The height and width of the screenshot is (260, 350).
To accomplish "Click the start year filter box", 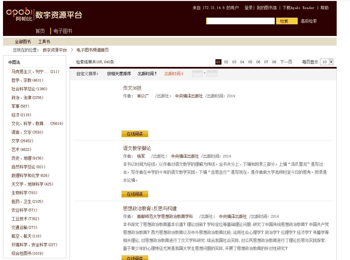I will click(x=197, y=74).
